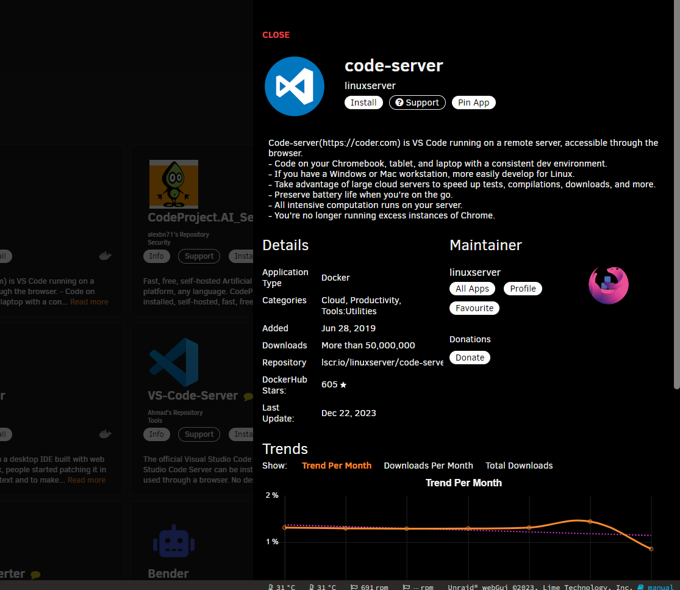Open the Donate page for linuxserver

coord(470,358)
